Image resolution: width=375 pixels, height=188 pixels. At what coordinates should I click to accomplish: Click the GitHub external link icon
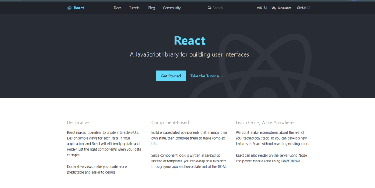309,8
